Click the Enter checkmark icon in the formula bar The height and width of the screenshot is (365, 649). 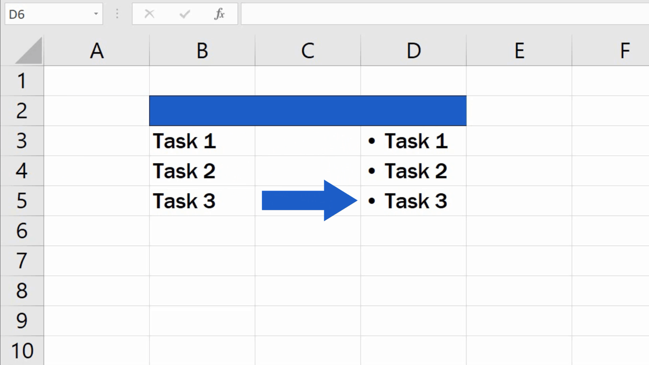(184, 13)
